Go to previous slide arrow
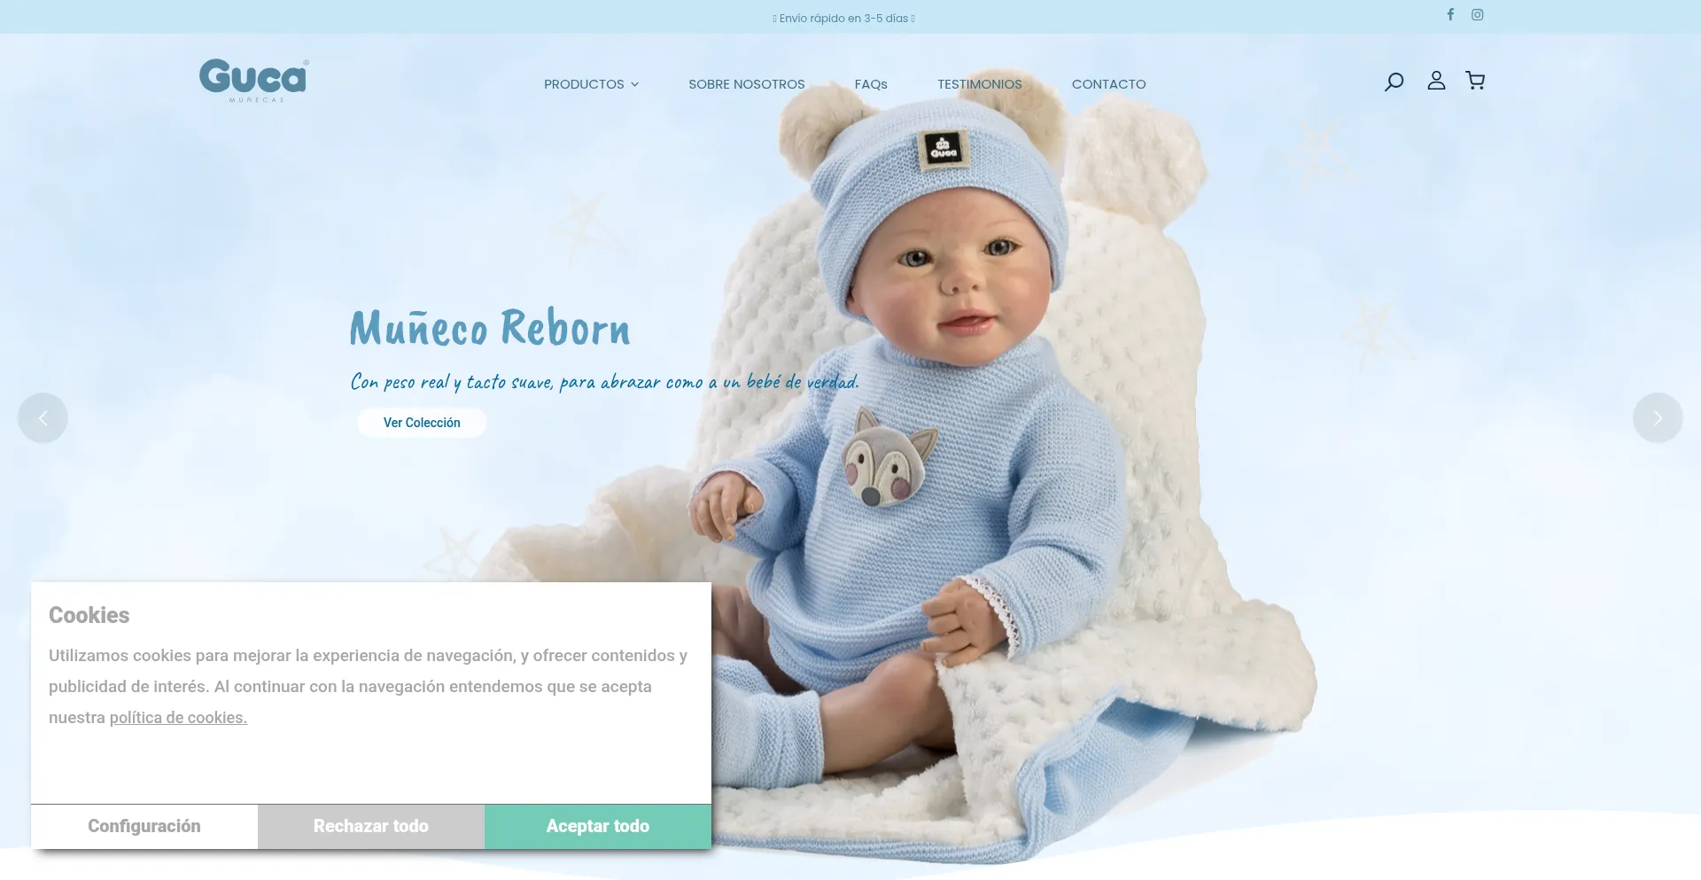The image size is (1701, 880). pyautogui.click(x=43, y=417)
